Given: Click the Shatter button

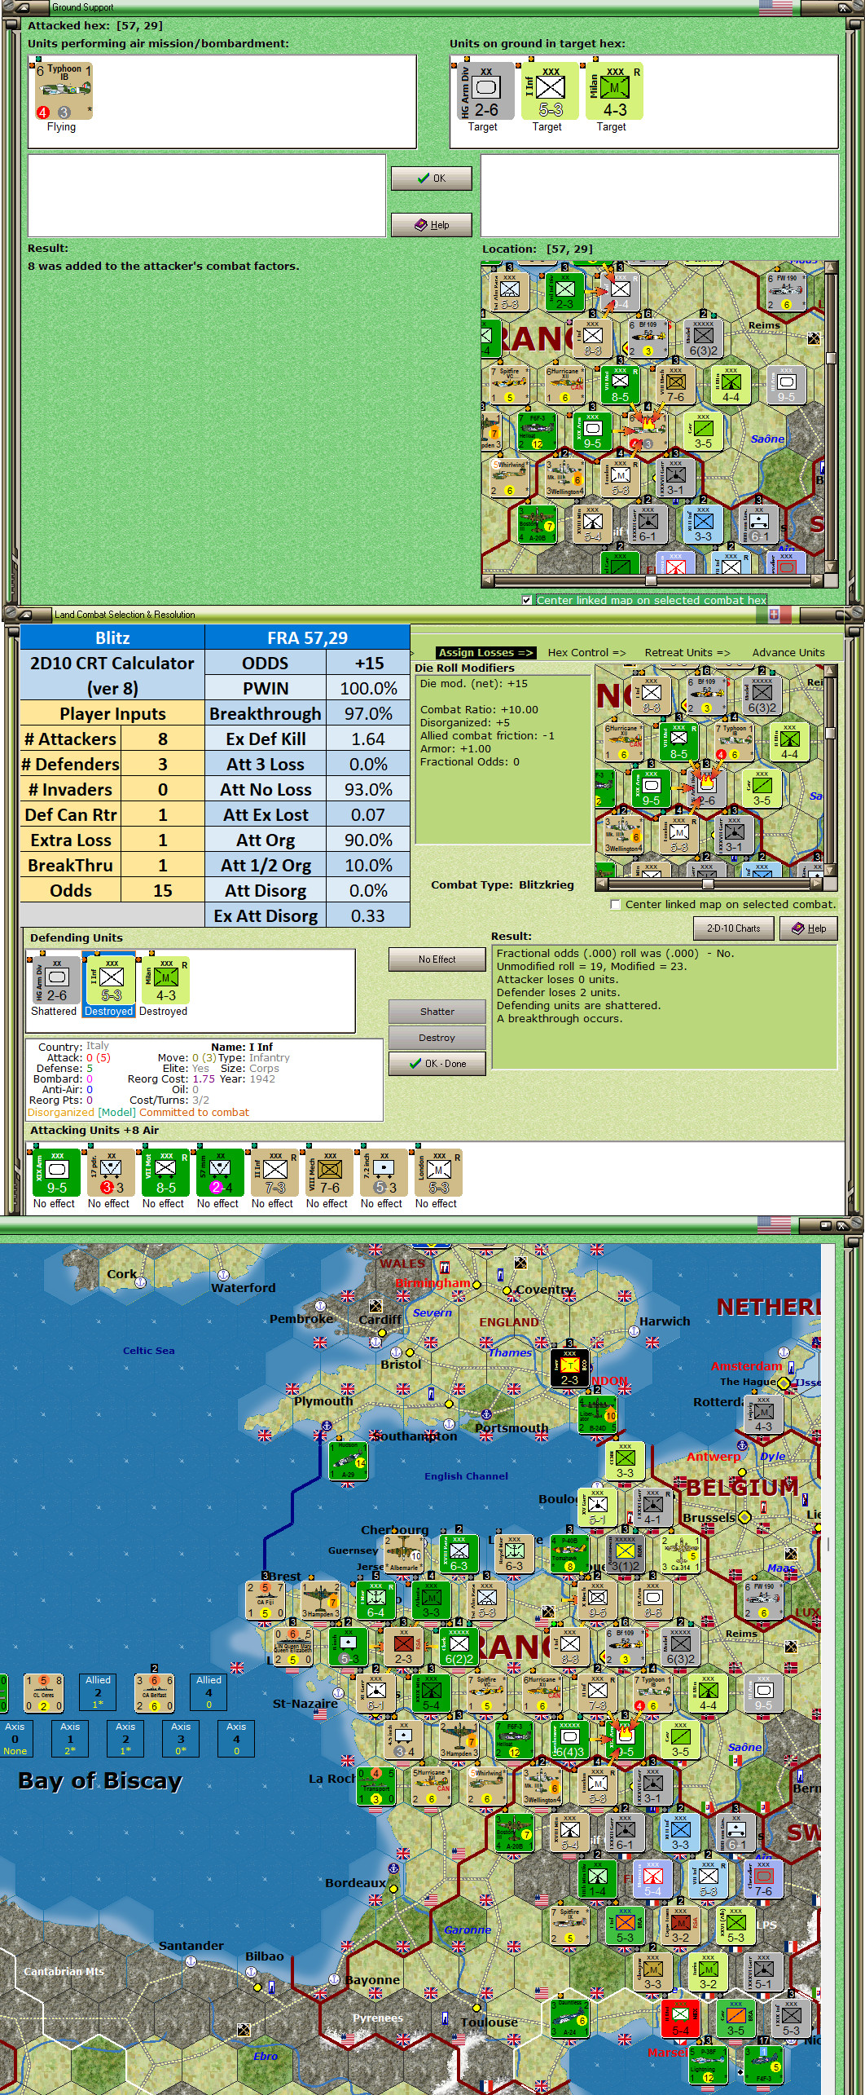Looking at the screenshot, I should [x=437, y=1012].
